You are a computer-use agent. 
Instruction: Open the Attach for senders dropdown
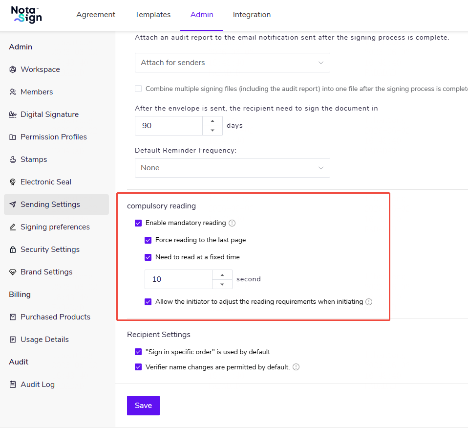(x=232, y=63)
